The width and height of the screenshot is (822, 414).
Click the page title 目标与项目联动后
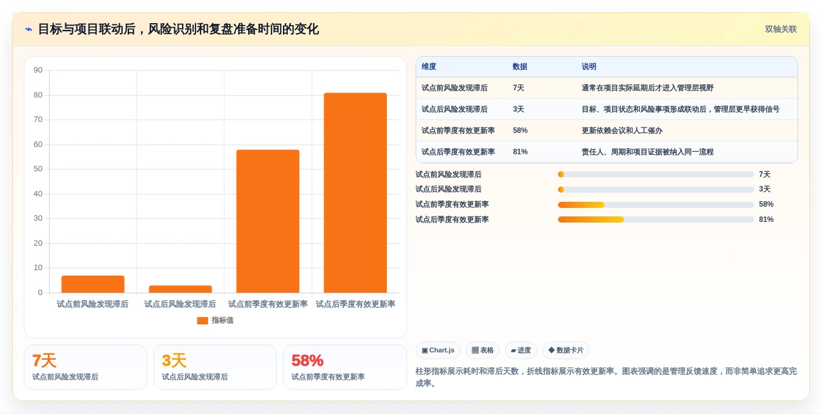(178, 29)
